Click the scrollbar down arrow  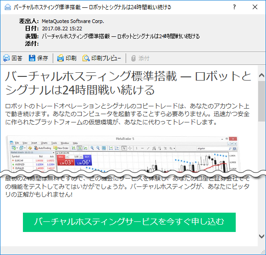[261, 236]
